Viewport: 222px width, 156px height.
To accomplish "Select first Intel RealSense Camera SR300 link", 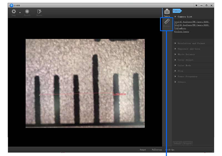I will (x=191, y=22).
